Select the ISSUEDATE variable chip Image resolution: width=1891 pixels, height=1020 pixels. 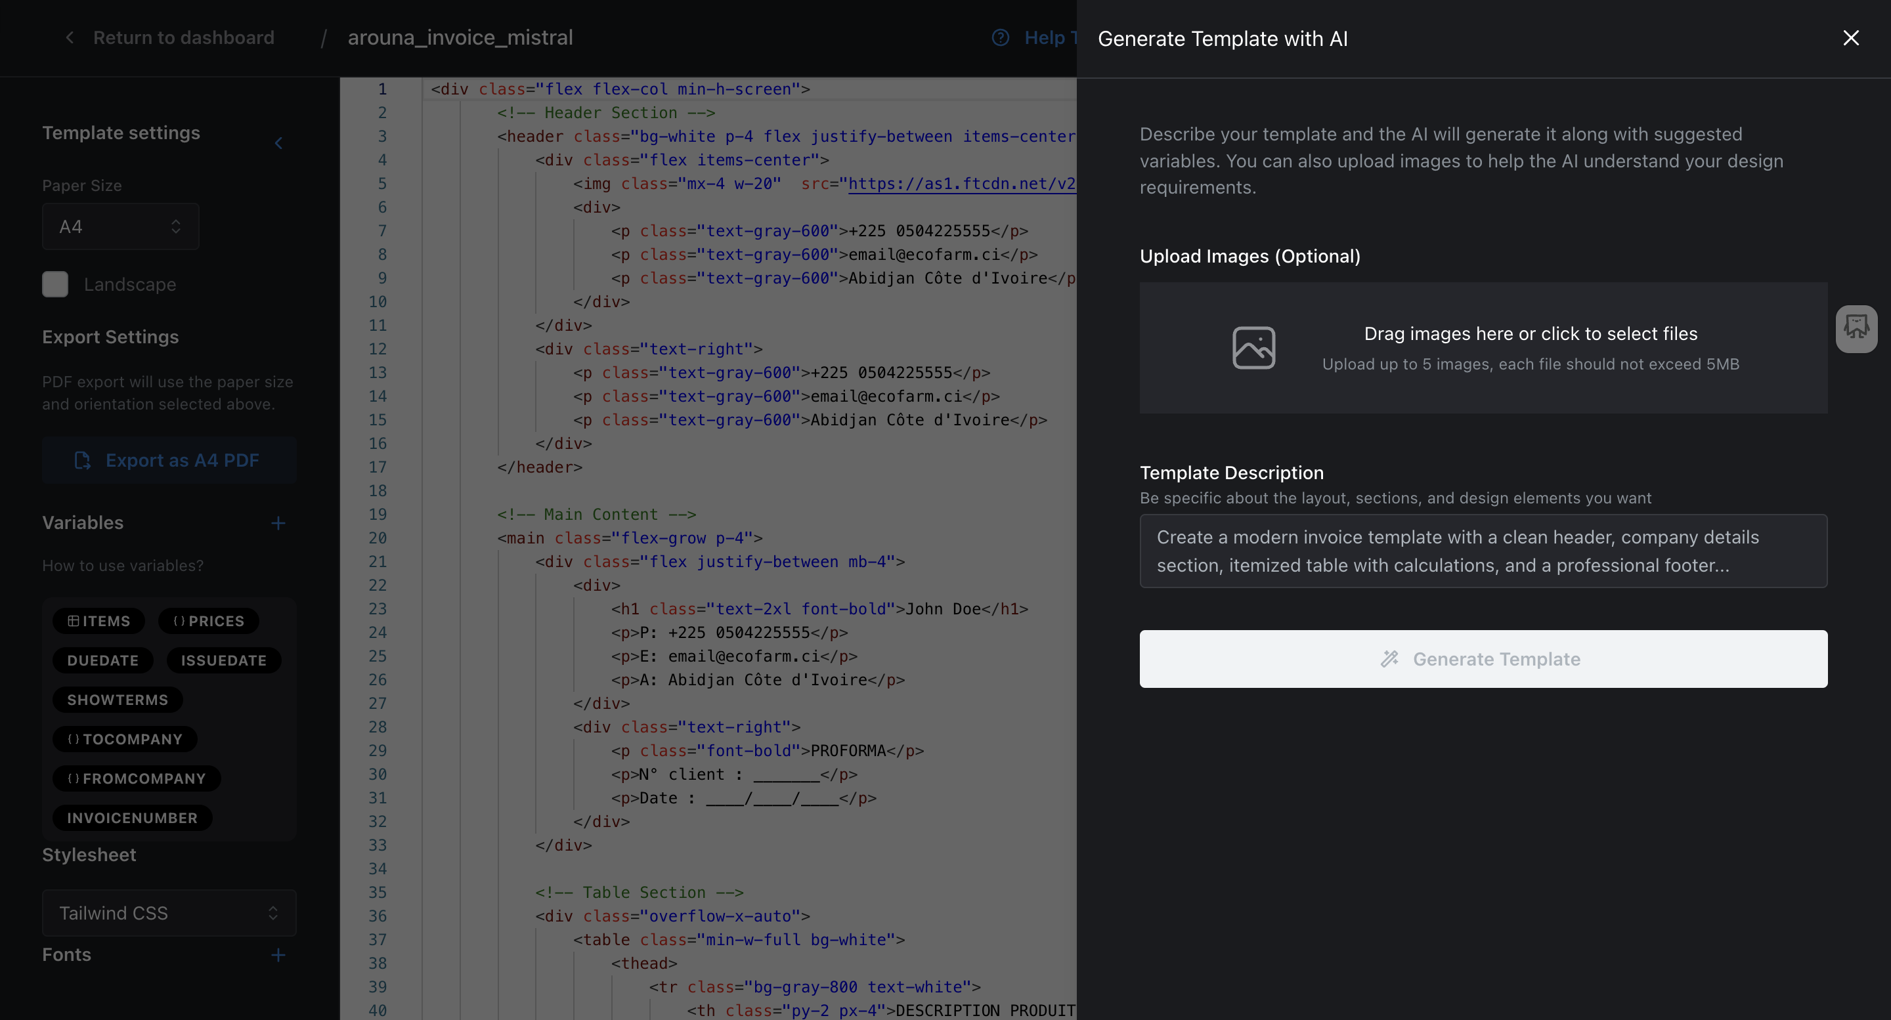[x=224, y=660]
